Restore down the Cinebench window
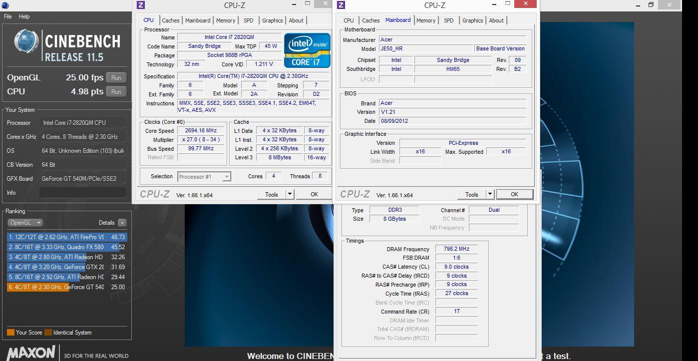The width and height of the screenshot is (698, 361). click(x=651, y=4)
